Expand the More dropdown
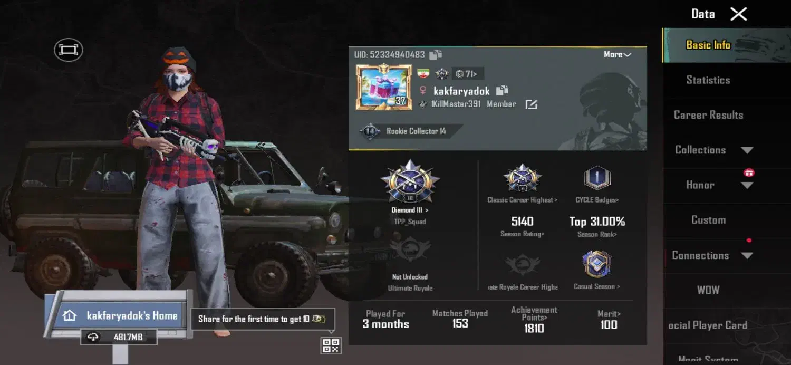 click(x=618, y=54)
